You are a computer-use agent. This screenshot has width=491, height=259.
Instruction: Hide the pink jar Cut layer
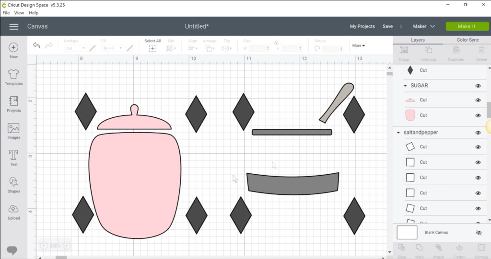478,115
